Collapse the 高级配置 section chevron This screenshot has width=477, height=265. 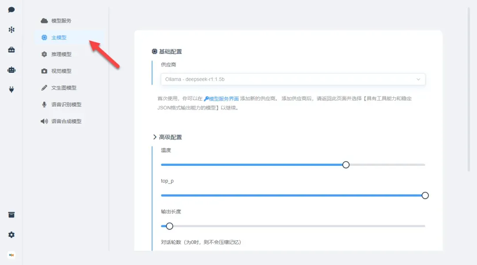(155, 137)
